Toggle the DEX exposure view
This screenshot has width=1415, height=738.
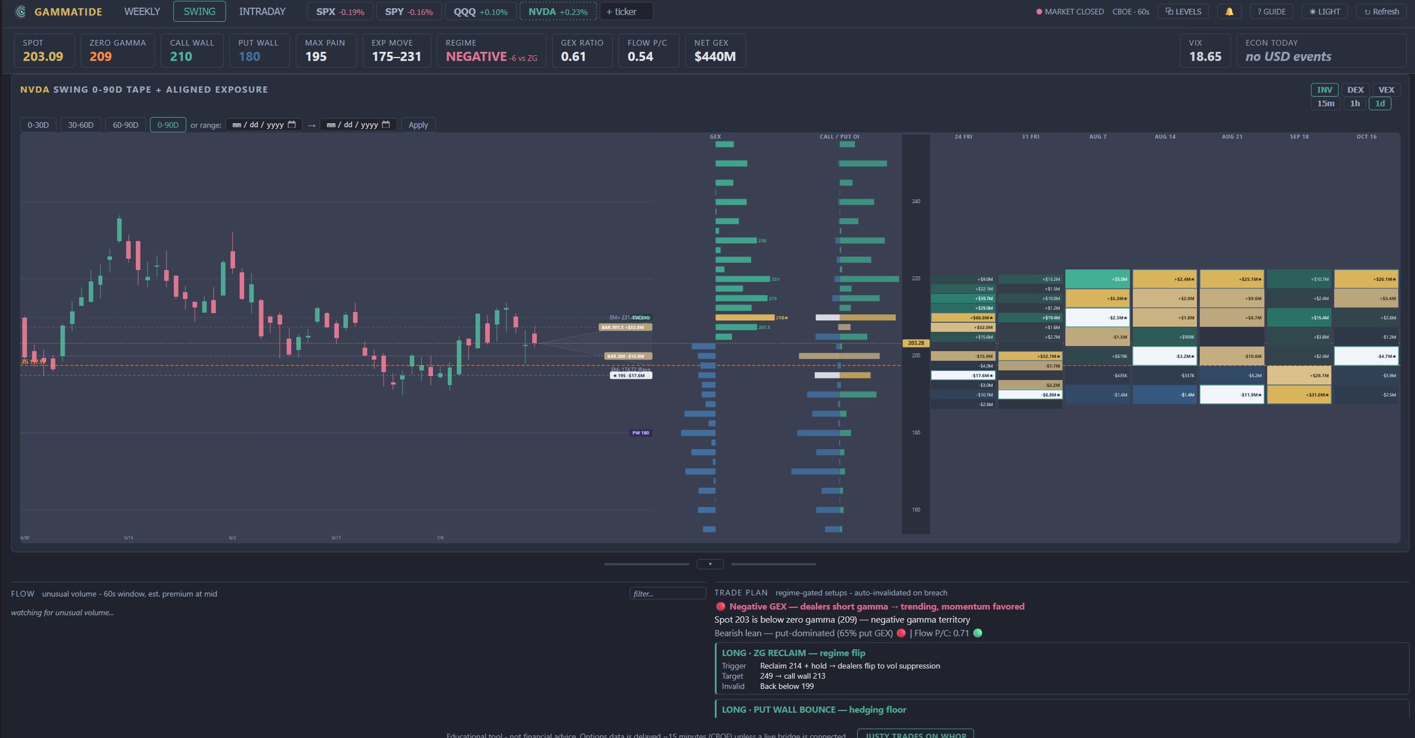(x=1355, y=89)
